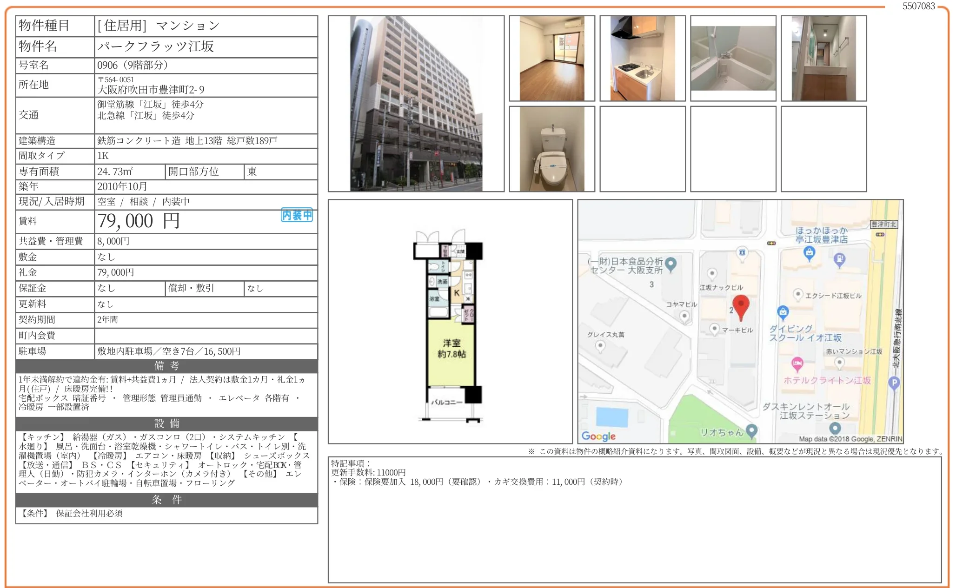Click the Google logo on map
The width and height of the screenshot is (956, 588).
(x=598, y=436)
